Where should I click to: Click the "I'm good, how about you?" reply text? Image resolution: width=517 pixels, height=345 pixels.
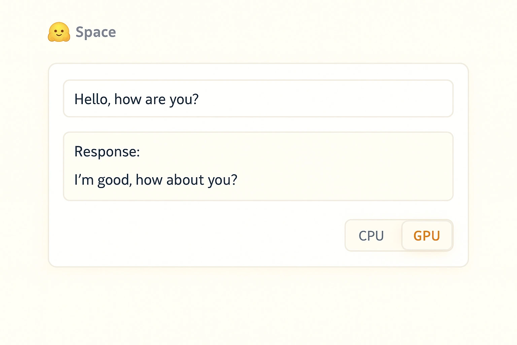coord(156,180)
